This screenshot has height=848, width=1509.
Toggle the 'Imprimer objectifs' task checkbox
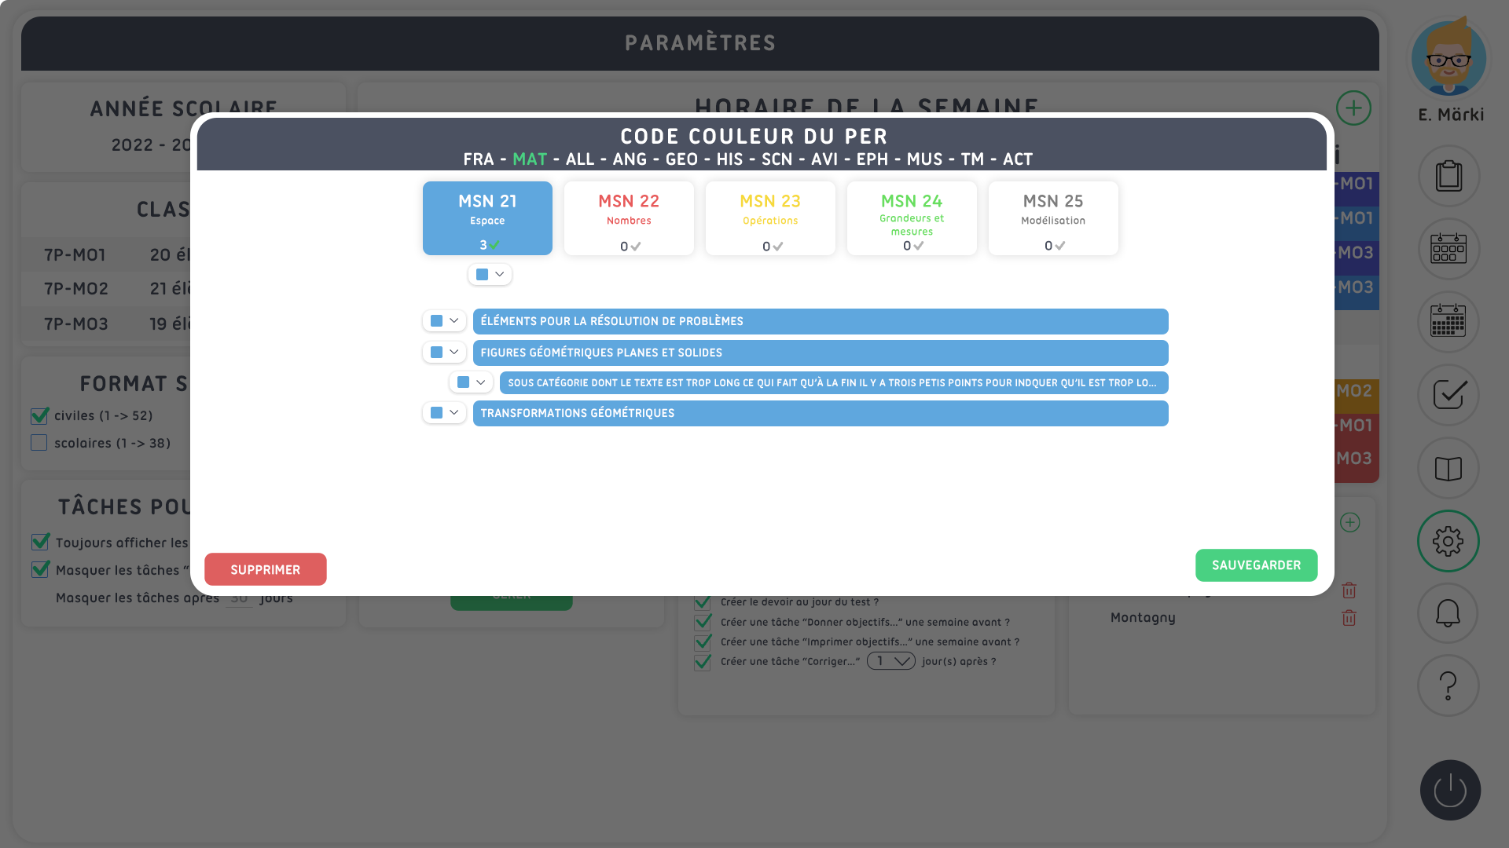[703, 641]
